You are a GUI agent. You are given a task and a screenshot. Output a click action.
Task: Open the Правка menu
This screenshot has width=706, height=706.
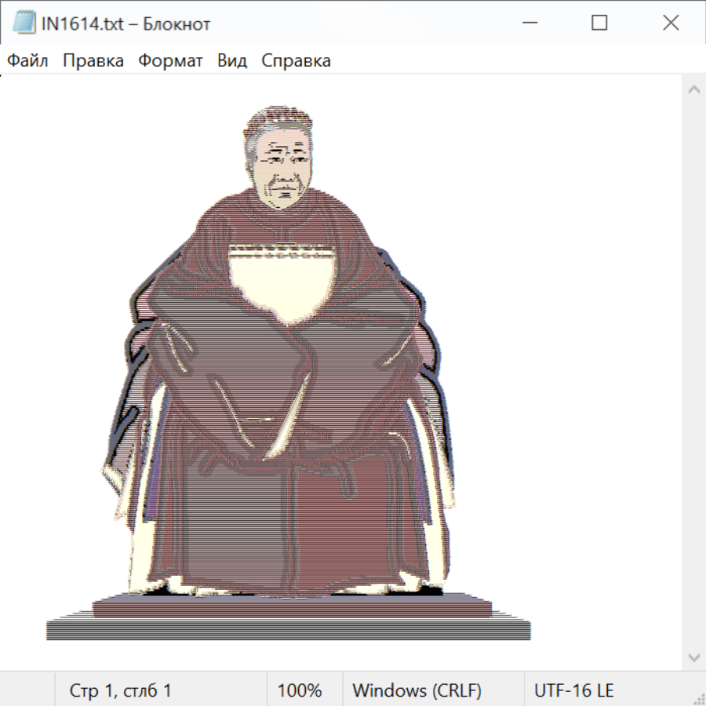click(x=93, y=61)
